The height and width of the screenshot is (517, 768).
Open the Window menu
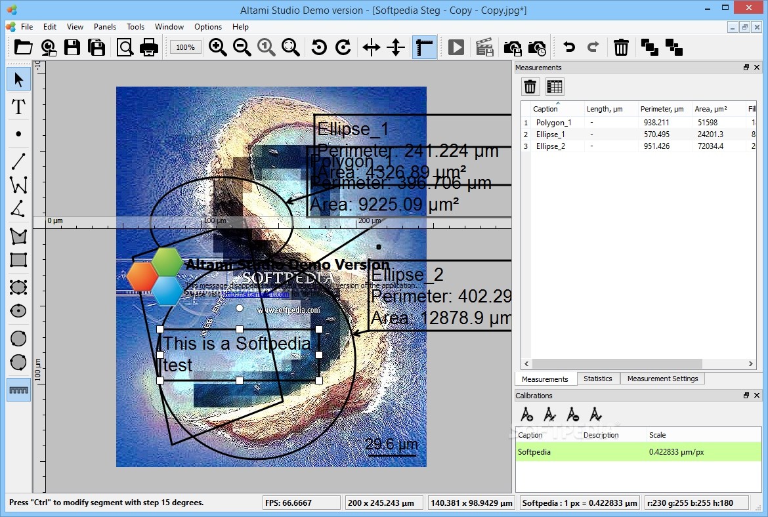tap(169, 27)
